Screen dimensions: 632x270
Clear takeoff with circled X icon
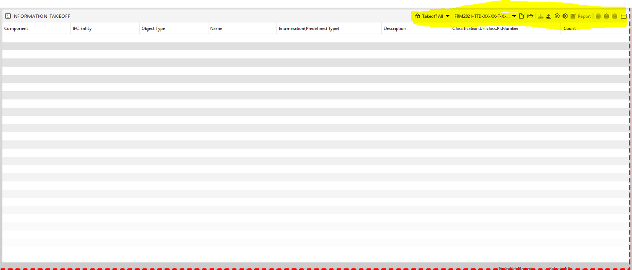pos(557,16)
